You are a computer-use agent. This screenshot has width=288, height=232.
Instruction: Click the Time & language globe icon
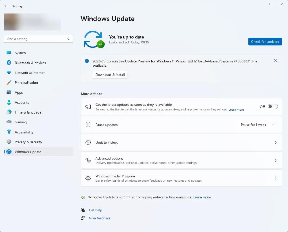coord(9,112)
